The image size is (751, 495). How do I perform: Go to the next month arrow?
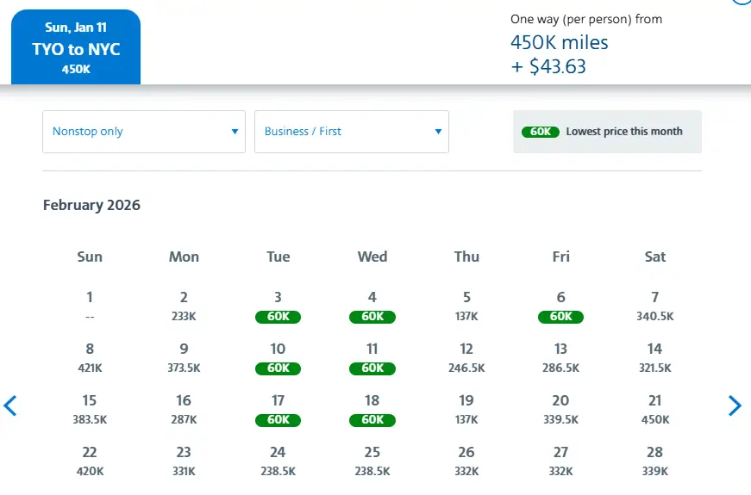735,405
